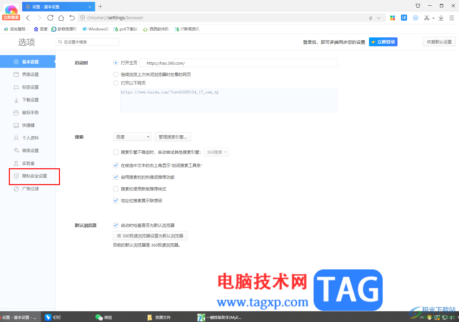Click the screenshot scissors icon
The height and width of the screenshot is (322, 459).
[427, 18]
